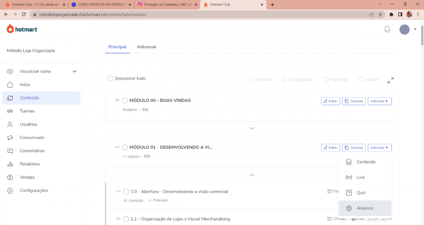Click Duplicar button for MÓDULO 00
The image size is (424, 225).
tap(354, 101)
